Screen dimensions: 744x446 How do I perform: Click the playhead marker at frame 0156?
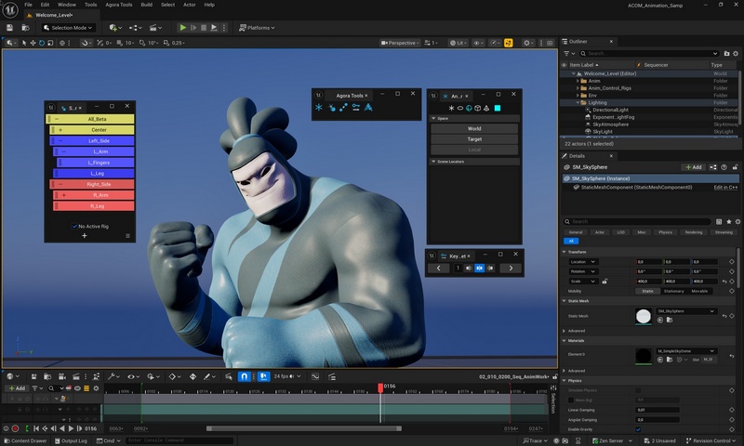click(x=379, y=386)
